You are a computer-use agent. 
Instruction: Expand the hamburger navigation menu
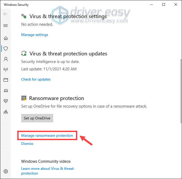[5, 25]
